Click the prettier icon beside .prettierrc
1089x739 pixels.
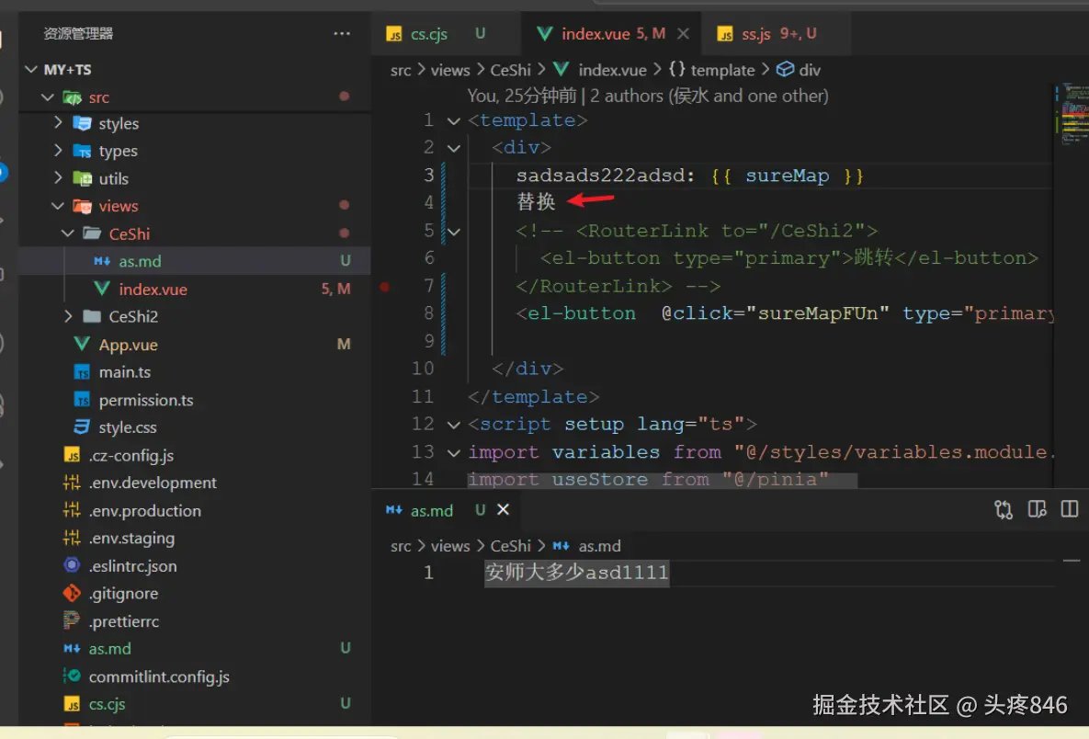pos(72,620)
